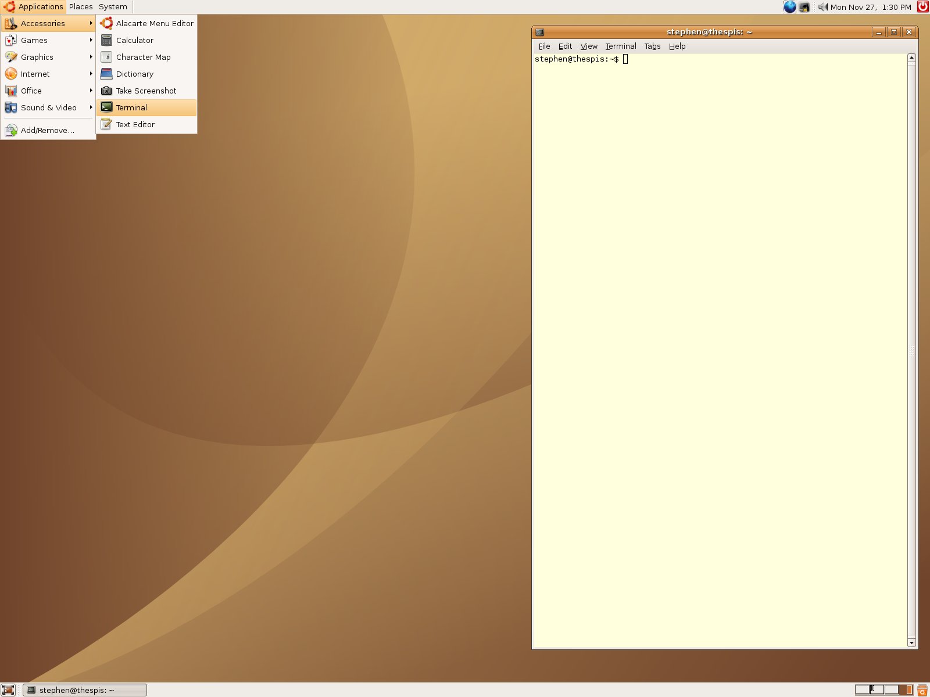Image resolution: width=930 pixels, height=697 pixels.
Task: Click the date and time clock
Action: tap(871, 7)
